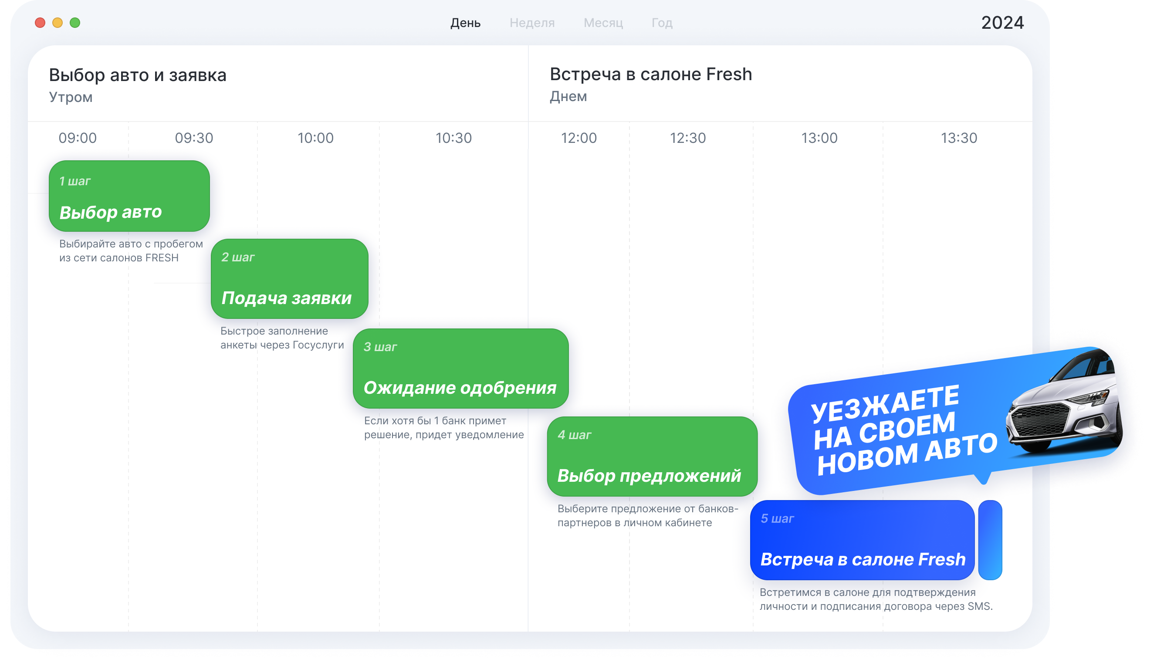This screenshot has width=1157, height=663.
Task: Select the 09:00 time slot header
Action: coord(78,138)
